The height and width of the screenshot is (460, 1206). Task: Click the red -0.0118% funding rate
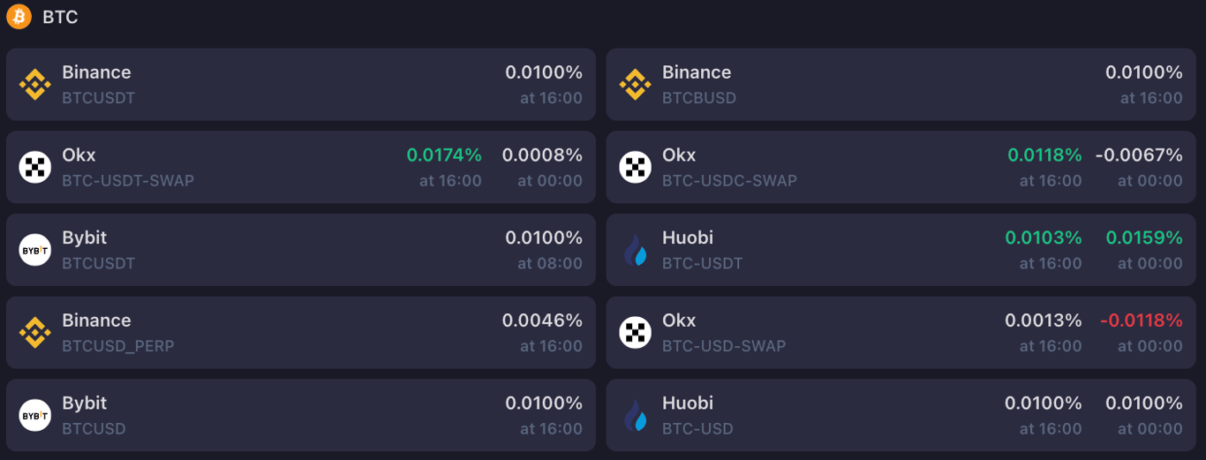(x=1141, y=320)
